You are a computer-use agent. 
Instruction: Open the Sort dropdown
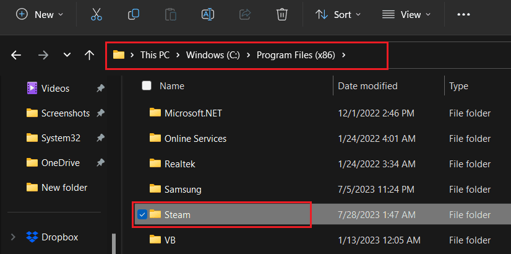(338, 15)
